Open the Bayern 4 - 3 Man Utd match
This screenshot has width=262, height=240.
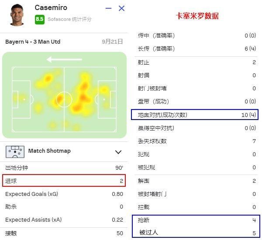tap(33, 41)
